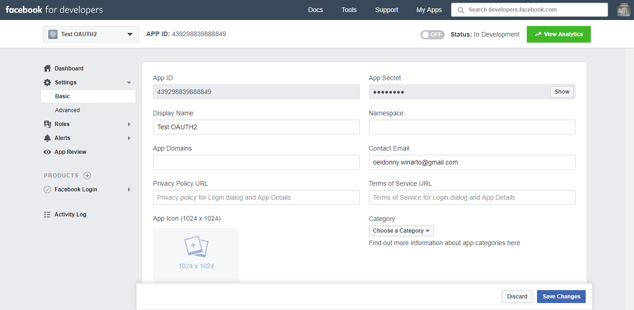
Task: Click the Settings gear icon
Action: [47, 82]
